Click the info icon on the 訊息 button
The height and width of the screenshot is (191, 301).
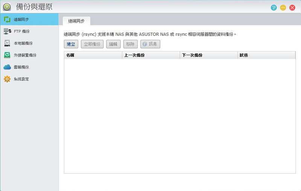(x=145, y=44)
